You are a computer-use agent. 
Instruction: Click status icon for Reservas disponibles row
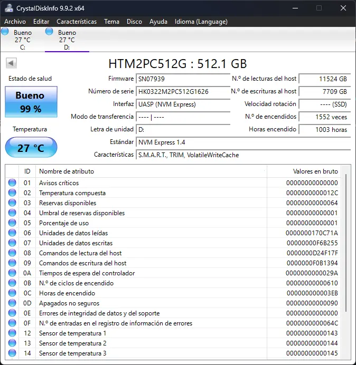click(x=12, y=203)
